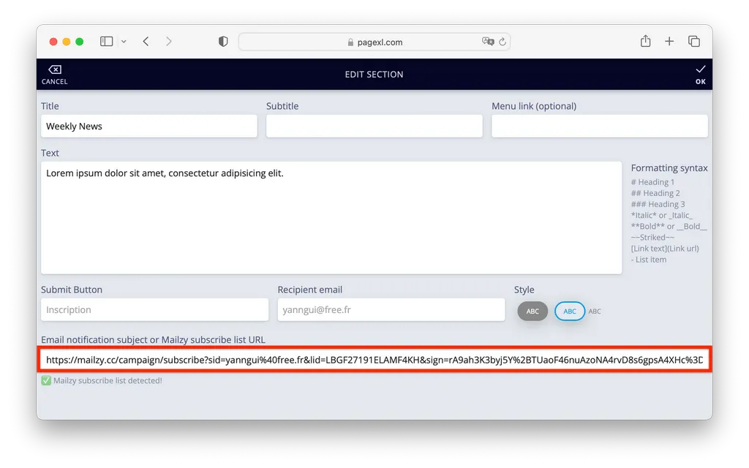Focus the Menu link optional field
Screen dimensions: 749x468
600,126
